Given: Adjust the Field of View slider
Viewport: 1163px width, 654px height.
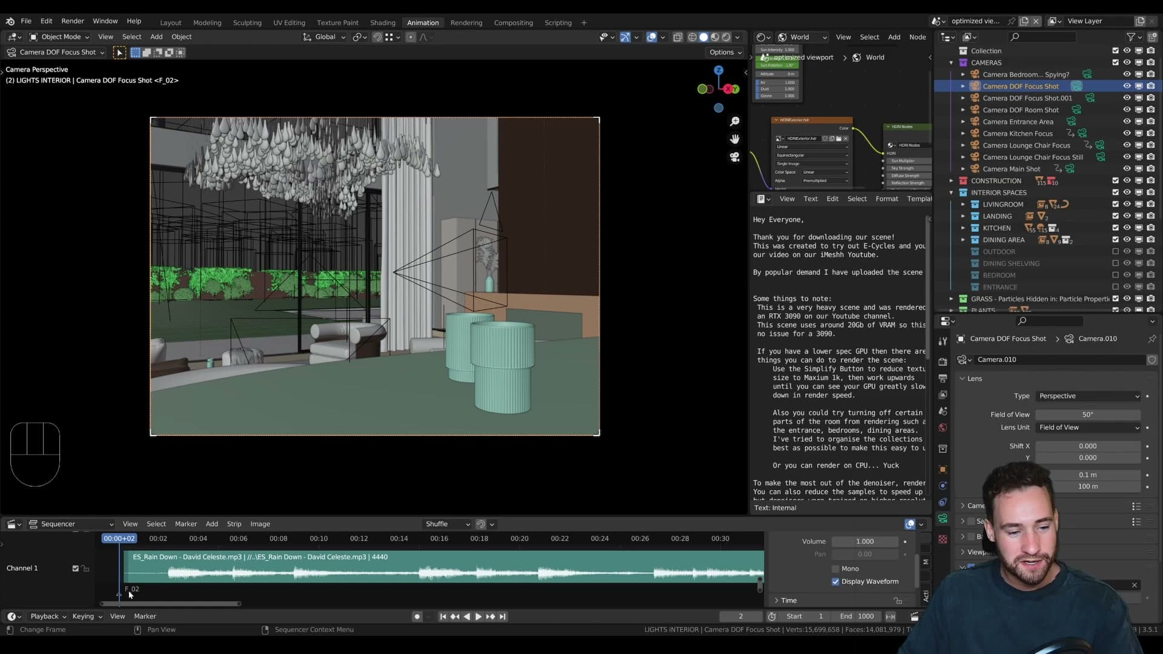Looking at the screenshot, I should 1088,415.
